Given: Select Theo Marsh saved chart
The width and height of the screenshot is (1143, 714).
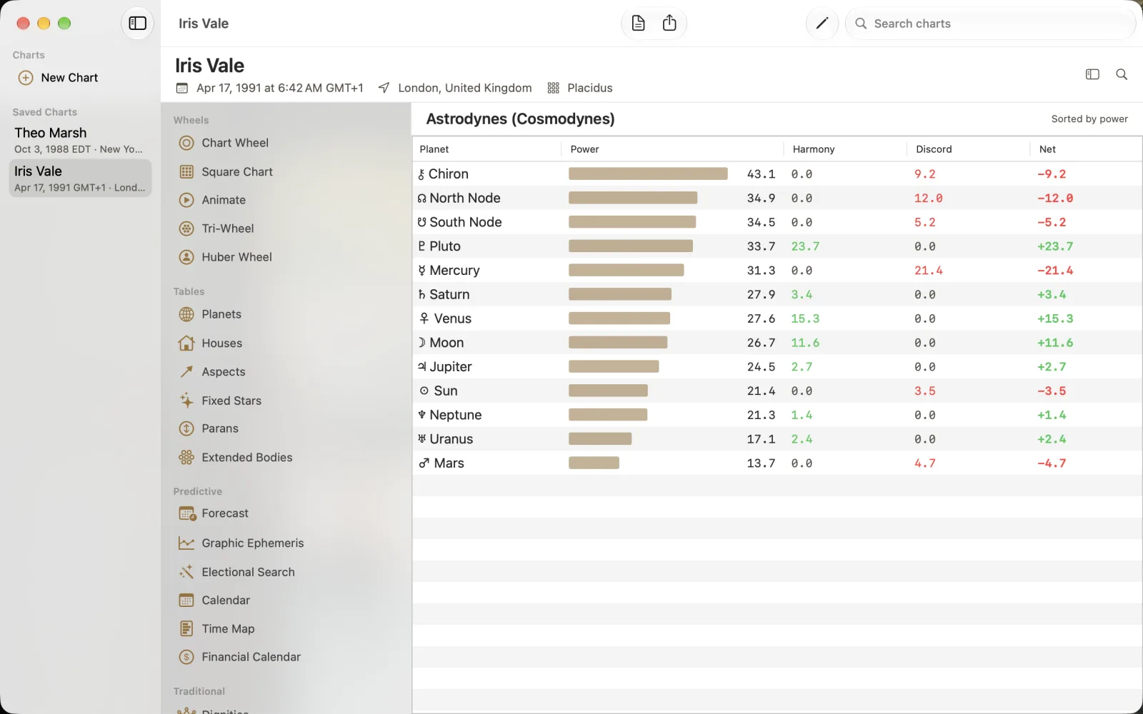Looking at the screenshot, I should pos(80,140).
